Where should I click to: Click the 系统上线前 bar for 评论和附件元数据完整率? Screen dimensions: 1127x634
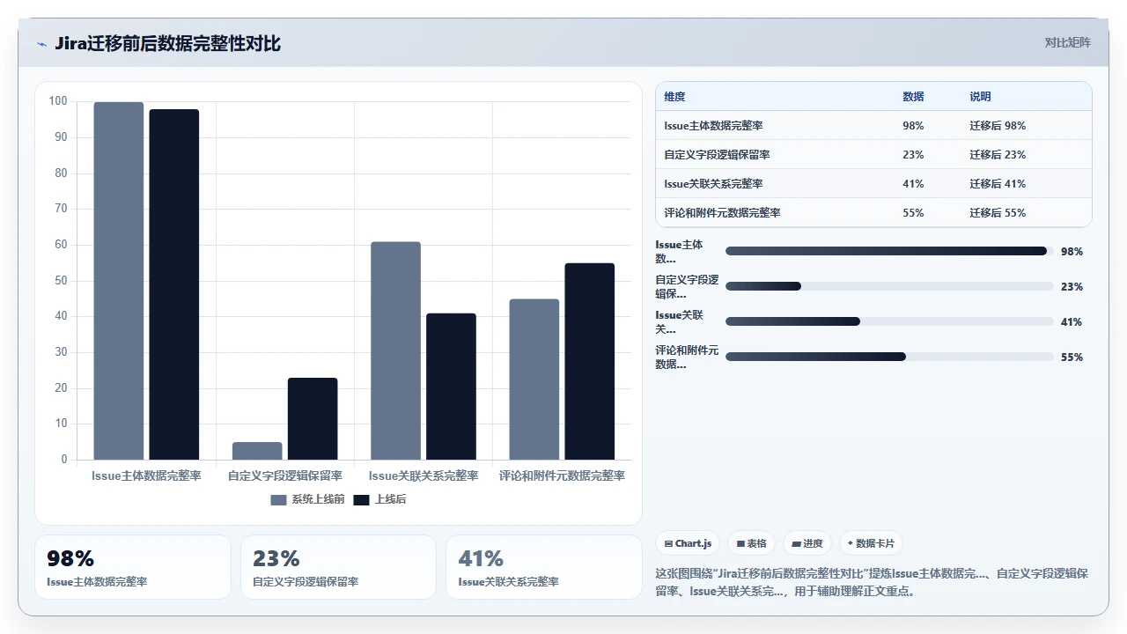tap(534, 380)
